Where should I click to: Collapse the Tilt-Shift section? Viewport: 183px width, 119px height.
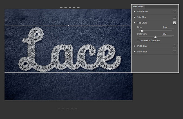tap(135, 23)
